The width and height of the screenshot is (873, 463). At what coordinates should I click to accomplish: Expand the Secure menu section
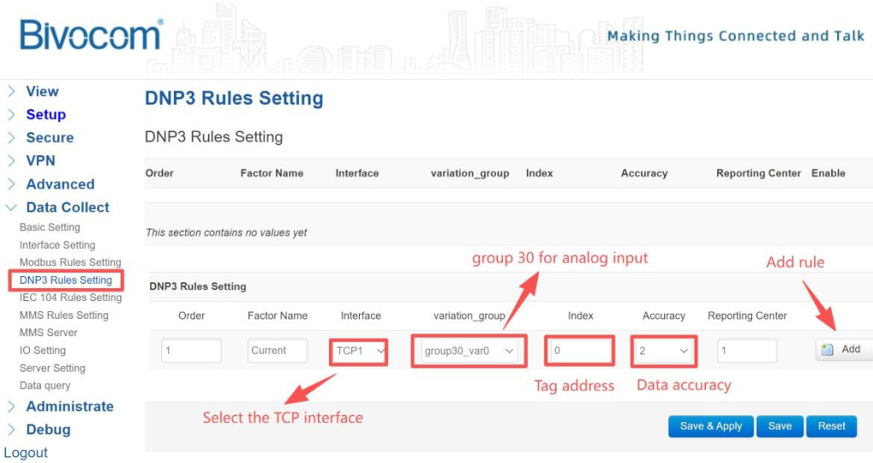pyautogui.click(x=49, y=137)
